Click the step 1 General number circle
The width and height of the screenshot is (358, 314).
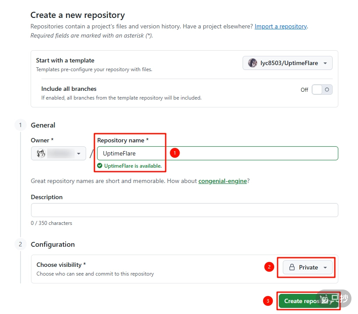click(x=20, y=125)
